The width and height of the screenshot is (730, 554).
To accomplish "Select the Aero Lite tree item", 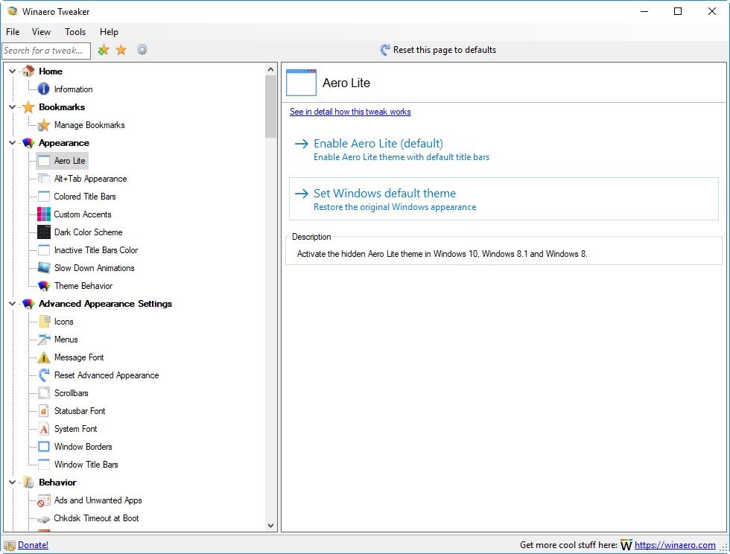I will pos(63,161).
